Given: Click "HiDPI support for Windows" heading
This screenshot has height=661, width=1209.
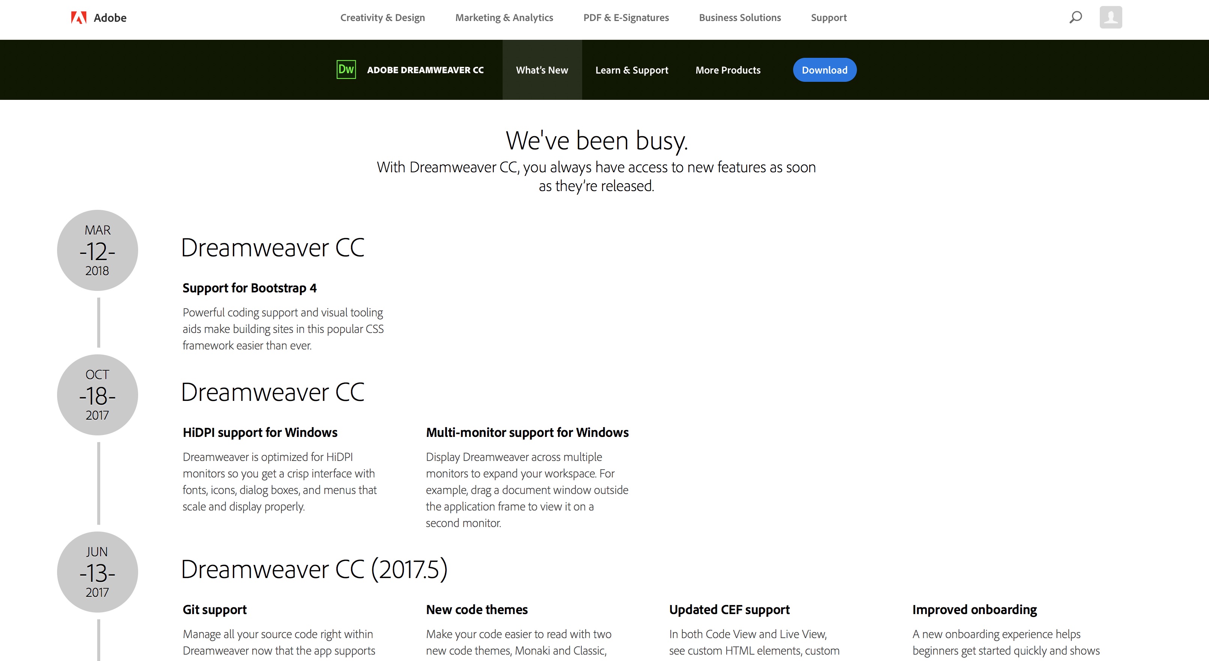Looking at the screenshot, I should 260,432.
